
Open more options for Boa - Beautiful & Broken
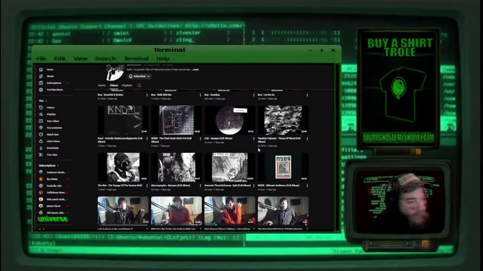[147, 95]
